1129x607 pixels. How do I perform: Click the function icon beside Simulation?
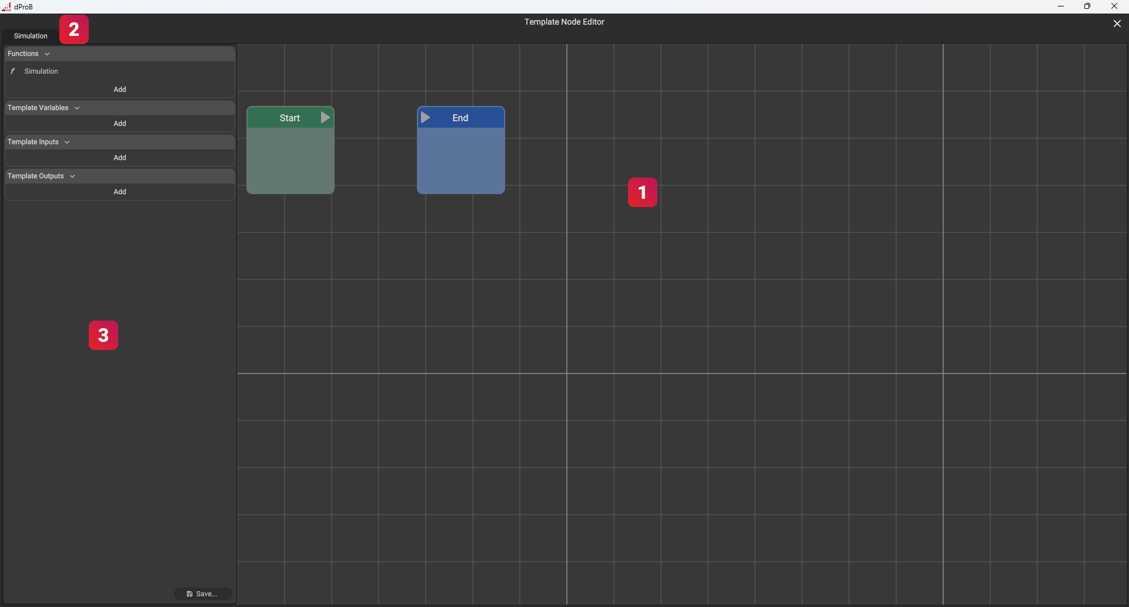coord(13,71)
